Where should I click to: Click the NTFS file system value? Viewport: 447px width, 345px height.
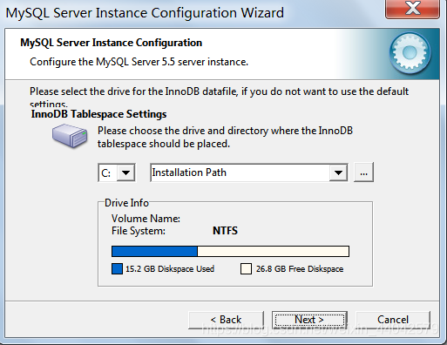(x=225, y=231)
